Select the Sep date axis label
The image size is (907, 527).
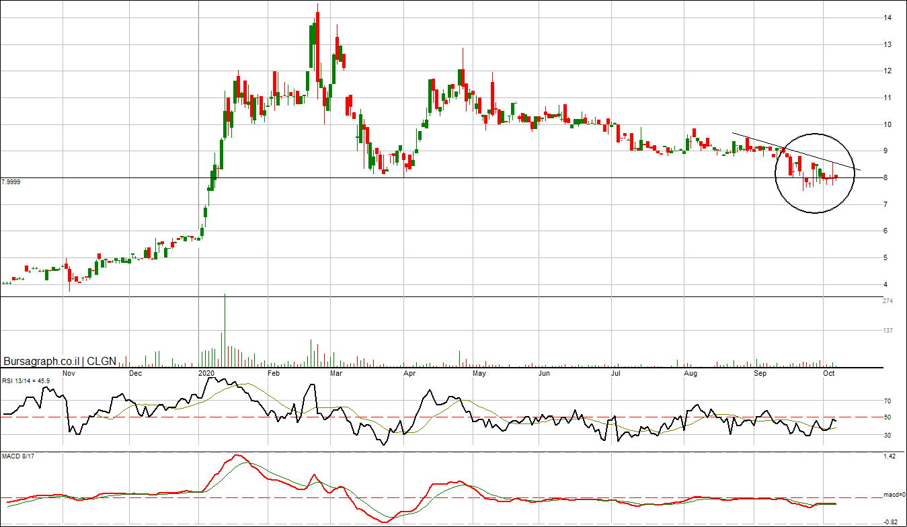coord(760,372)
